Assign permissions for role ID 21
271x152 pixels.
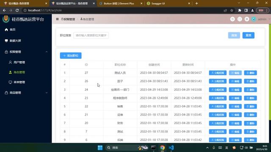[x=218, y=115]
